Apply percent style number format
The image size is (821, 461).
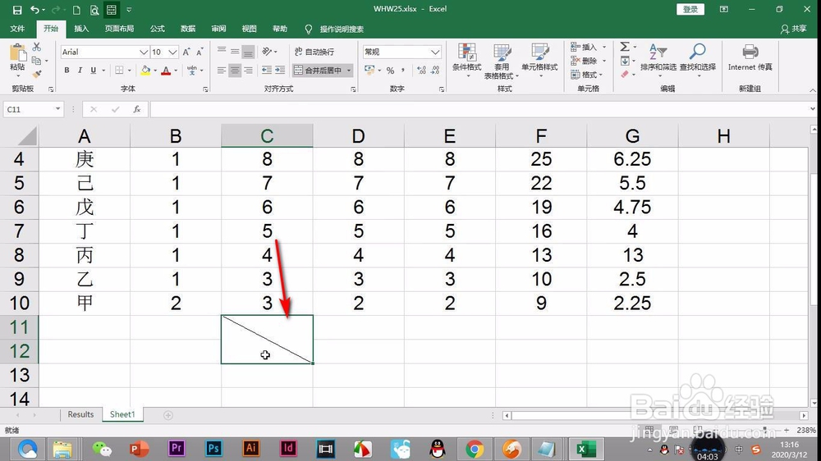pos(390,70)
